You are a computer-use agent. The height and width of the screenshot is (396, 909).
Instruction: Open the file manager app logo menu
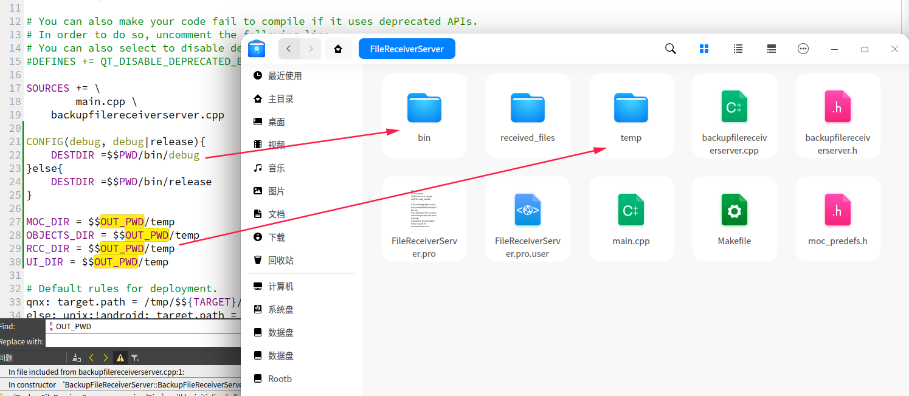pos(257,49)
